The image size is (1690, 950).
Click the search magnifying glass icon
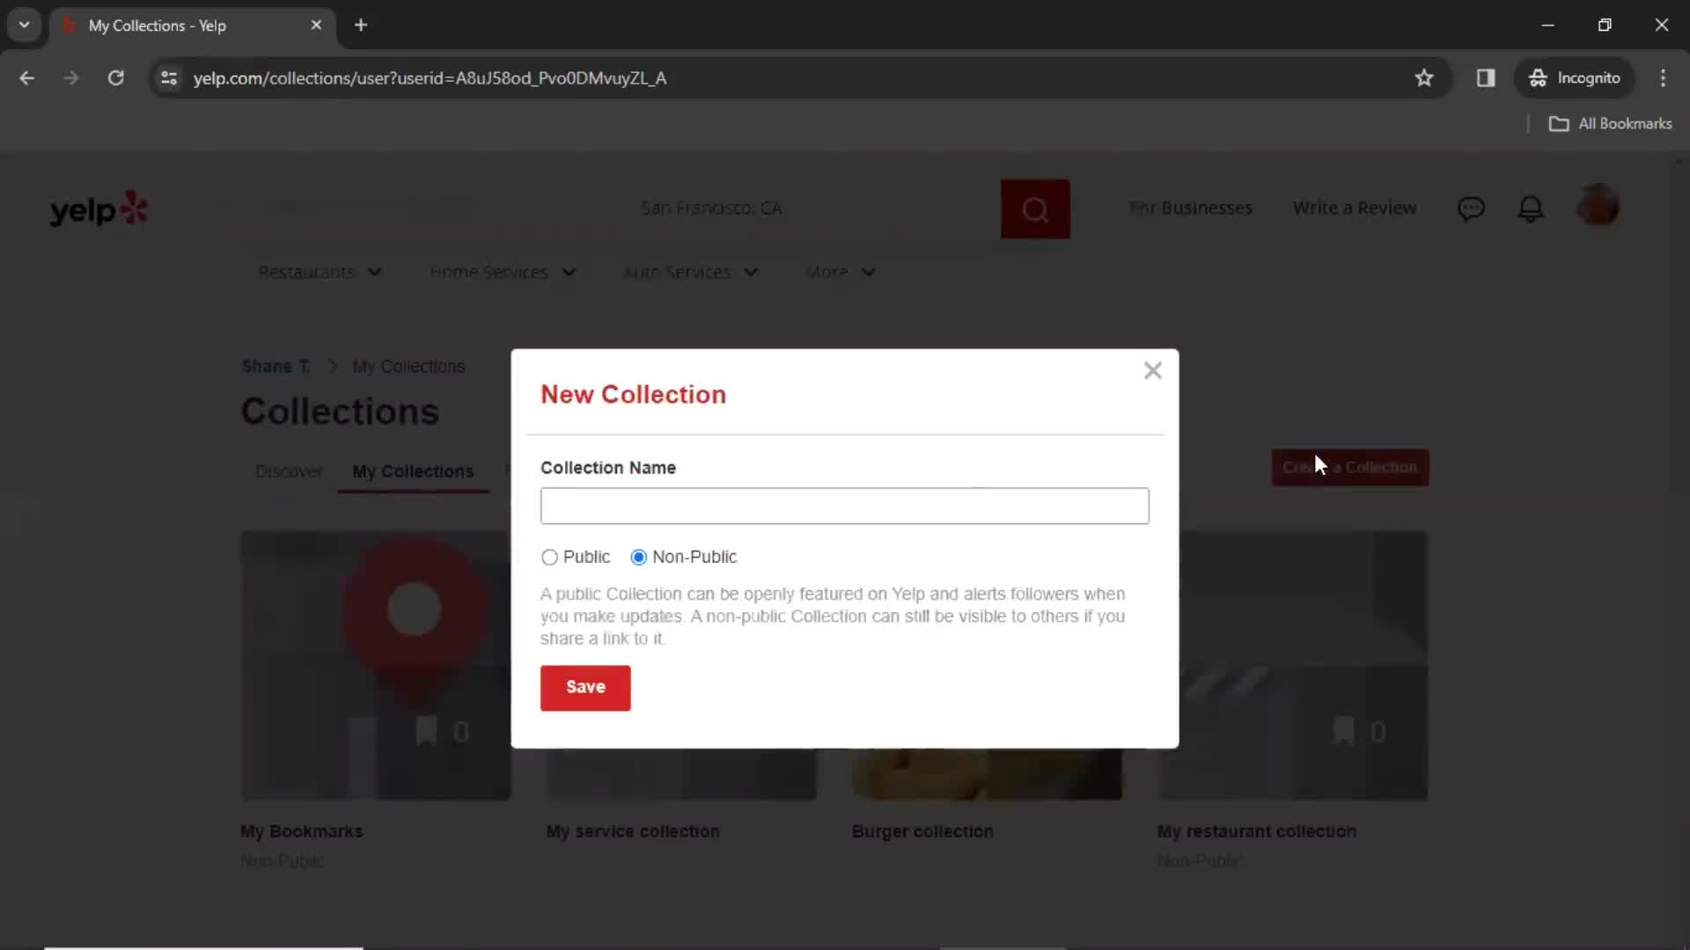tap(1034, 208)
